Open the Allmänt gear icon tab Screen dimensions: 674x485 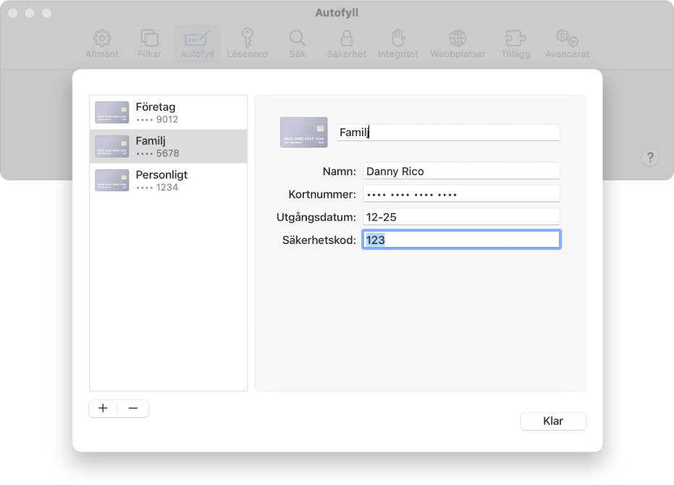pos(102,44)
